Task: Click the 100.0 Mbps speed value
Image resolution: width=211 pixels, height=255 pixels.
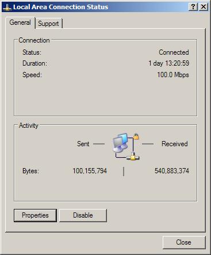Action: [x=173, y=75]
